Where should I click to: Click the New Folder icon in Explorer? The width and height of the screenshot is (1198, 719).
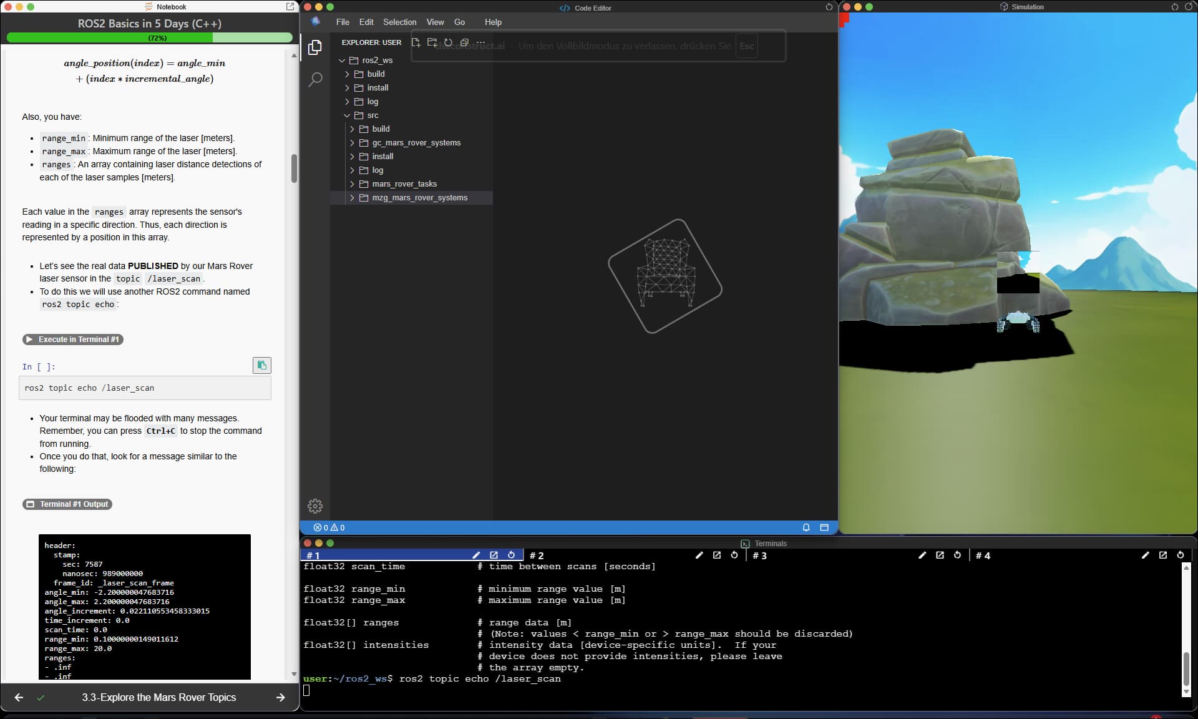coord(432,42)
